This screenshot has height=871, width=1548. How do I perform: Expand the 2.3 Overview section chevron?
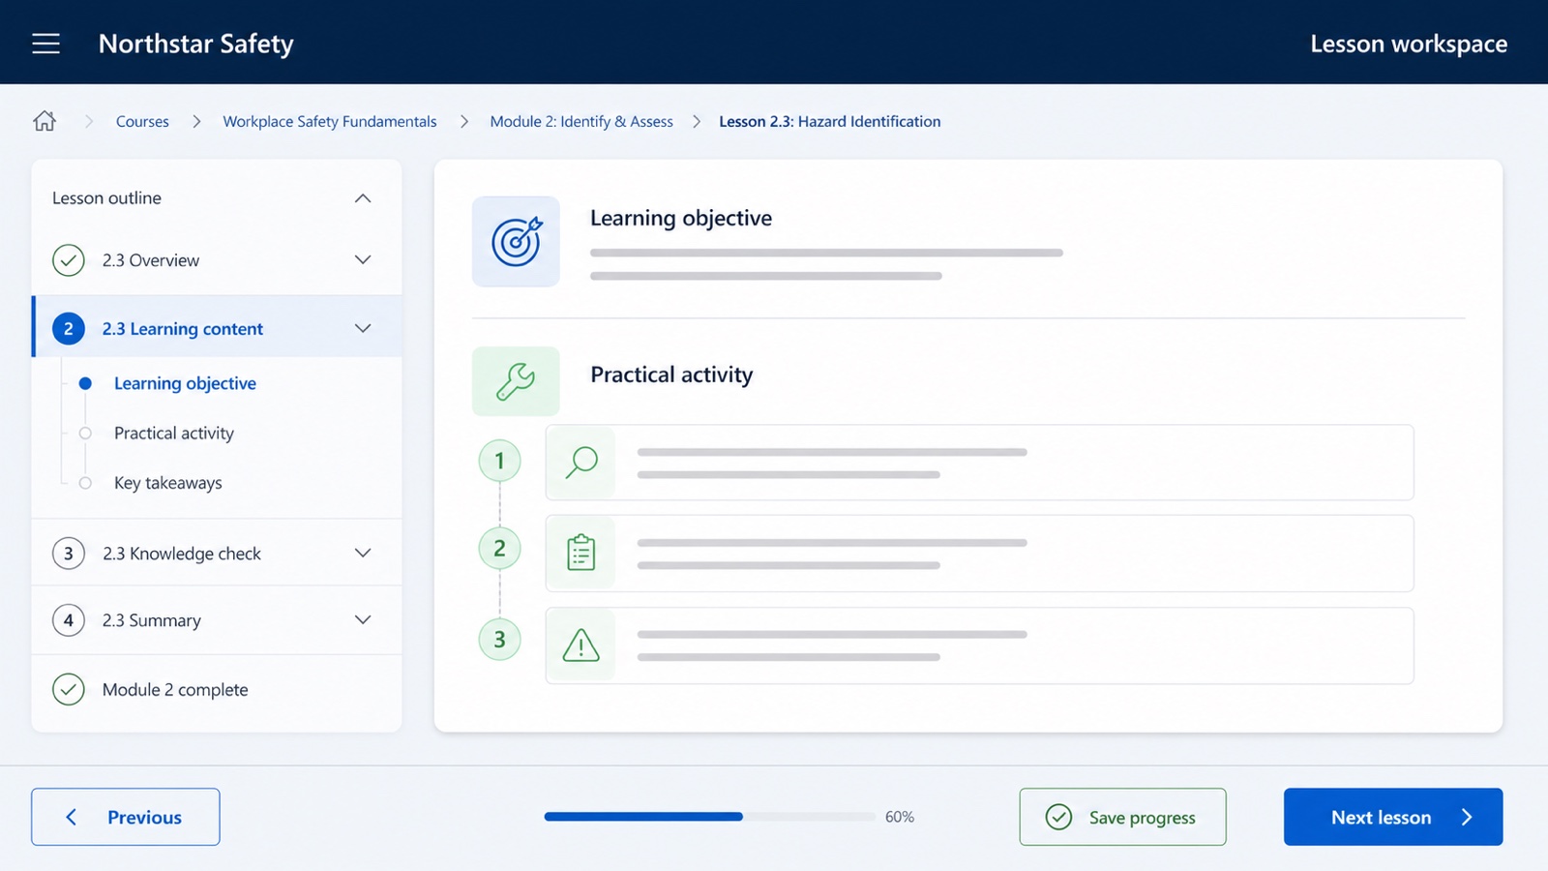coord(363,259)
